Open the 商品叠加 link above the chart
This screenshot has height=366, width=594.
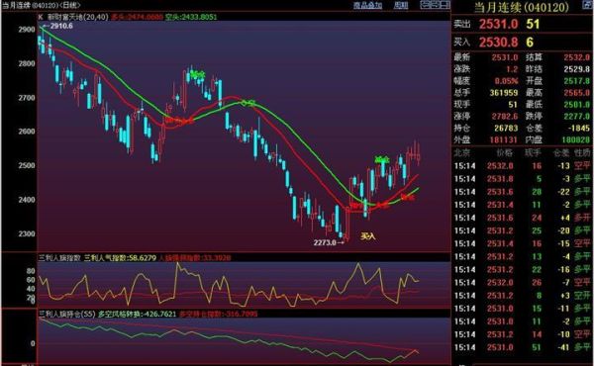click(367, 5)
